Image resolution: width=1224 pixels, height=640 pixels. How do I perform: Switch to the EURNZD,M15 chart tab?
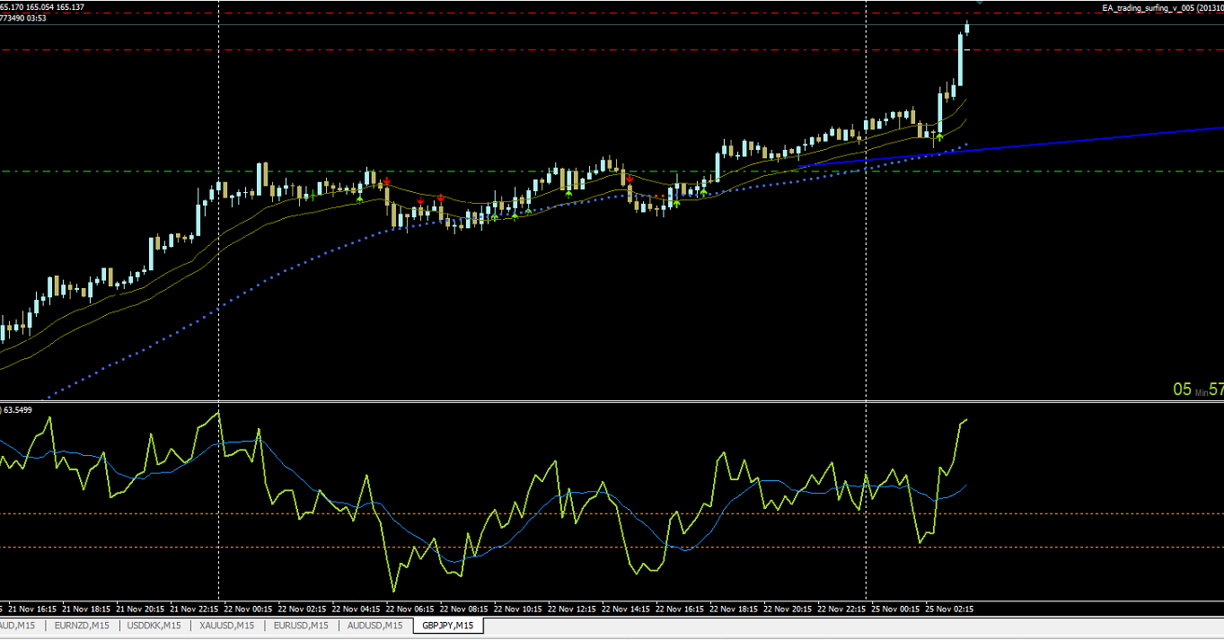[82, 626]
